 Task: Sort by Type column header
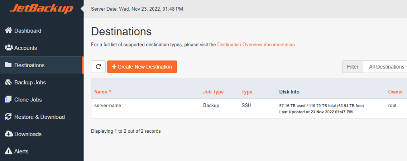click(x=247, y=92)
